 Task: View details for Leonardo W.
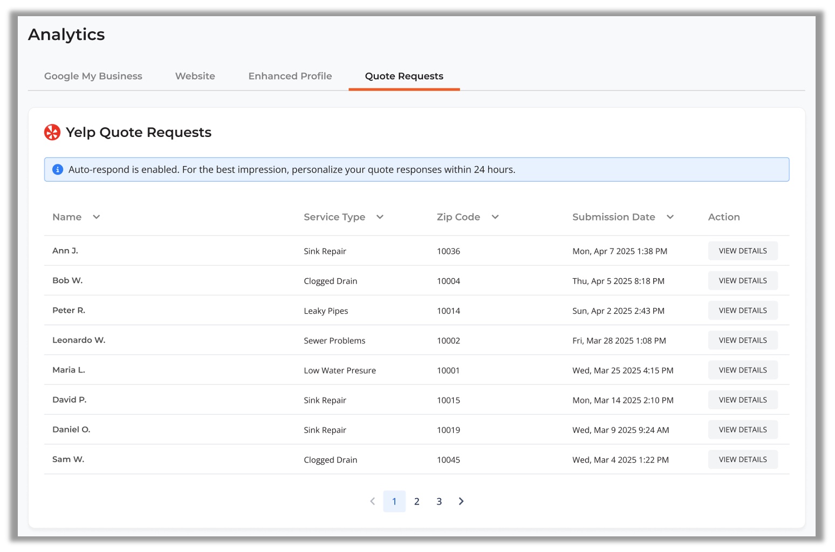click(x=743, y=340)
